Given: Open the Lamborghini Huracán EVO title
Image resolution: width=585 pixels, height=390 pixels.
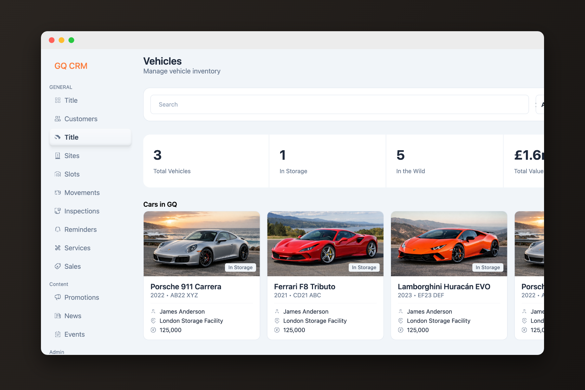Looking at the screenshot, I should 444,287.
